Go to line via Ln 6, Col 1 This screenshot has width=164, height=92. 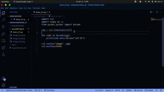pos(99,90)
